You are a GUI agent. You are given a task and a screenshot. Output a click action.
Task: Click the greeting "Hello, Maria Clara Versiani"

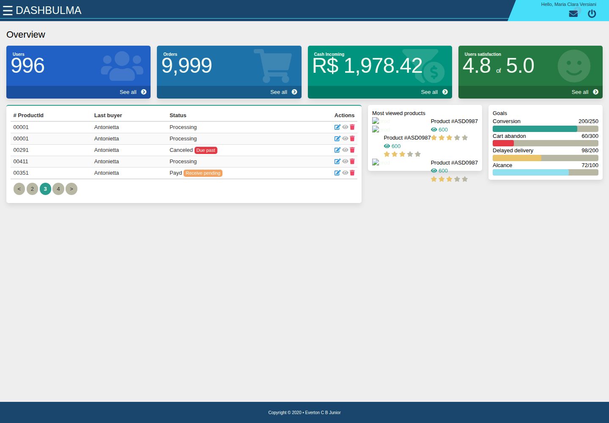(569, 4)
